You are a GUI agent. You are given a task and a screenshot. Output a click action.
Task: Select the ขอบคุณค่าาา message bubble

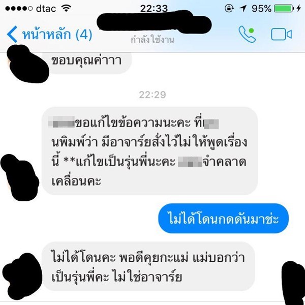point(88,62)
